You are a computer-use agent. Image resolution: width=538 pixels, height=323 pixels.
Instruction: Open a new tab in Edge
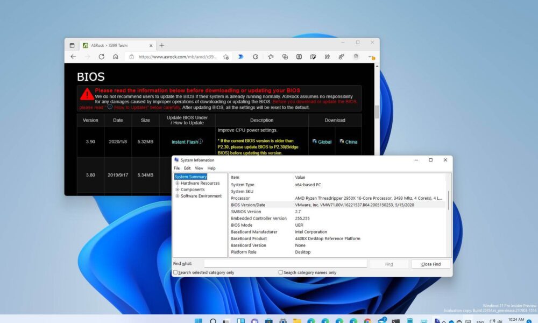(x=161, y=45)
